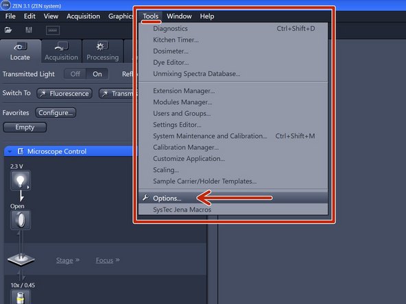Switch to the Processing tab
Screen dimensions: 406x304
point(103,51)
